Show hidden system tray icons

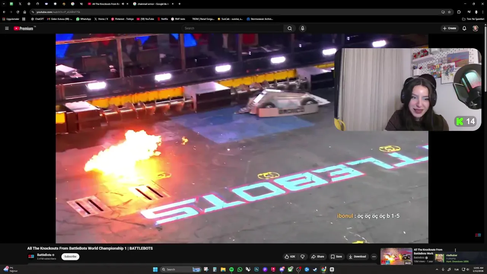[437, 269]
